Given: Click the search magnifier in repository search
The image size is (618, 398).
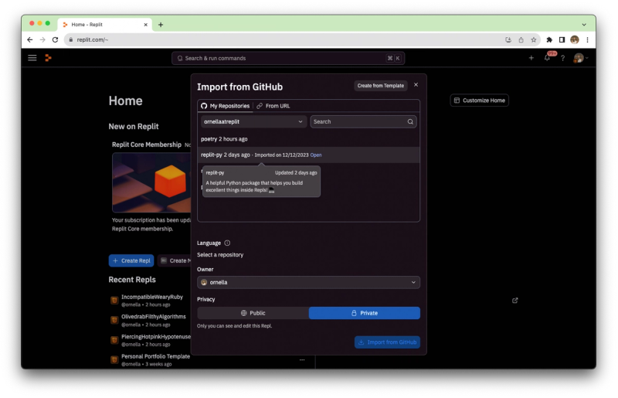Looking at the screenshot, I should (410, 121).
